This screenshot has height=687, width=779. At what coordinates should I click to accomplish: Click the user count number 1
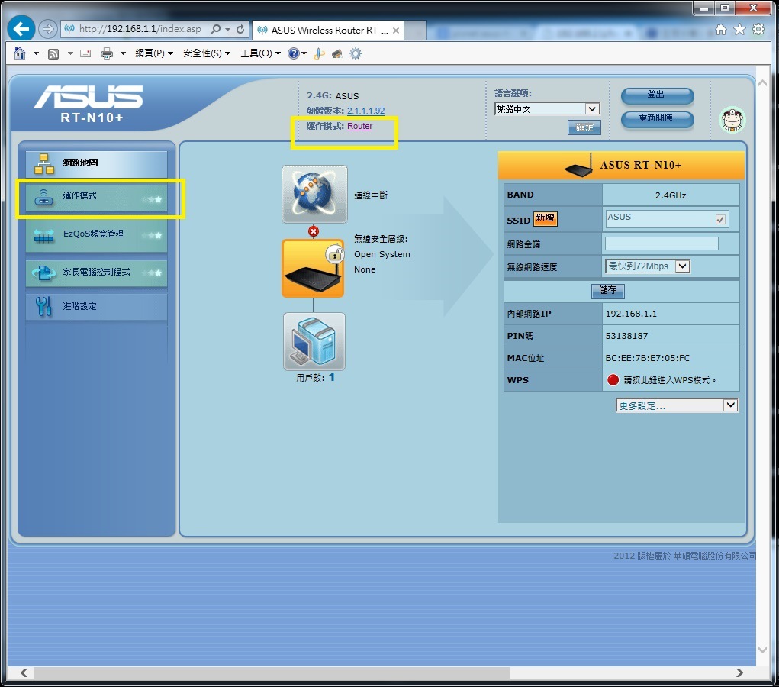tap(331, 377)
